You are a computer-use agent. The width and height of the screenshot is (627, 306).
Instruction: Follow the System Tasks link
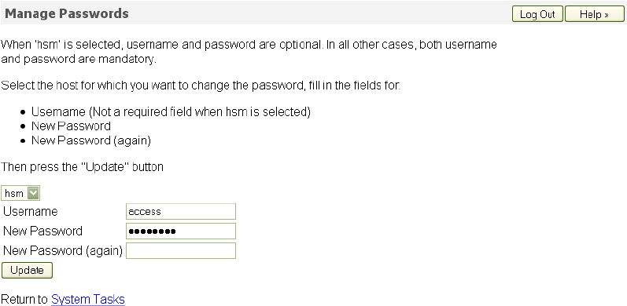tap(88, 299)
